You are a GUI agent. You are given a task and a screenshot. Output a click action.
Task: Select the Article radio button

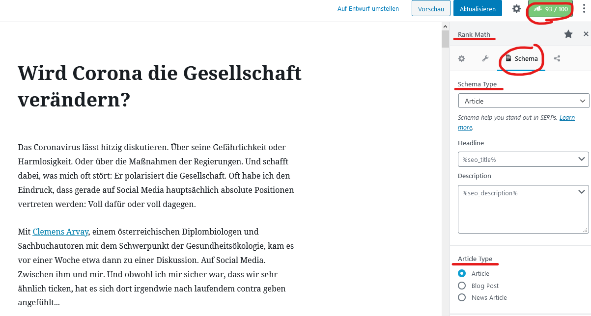coord(462,273)
